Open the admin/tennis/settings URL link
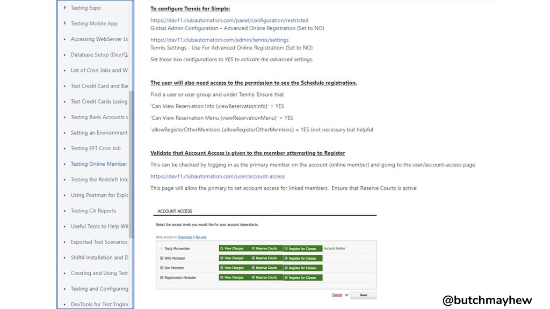550x309 pixels. (220, 40)
